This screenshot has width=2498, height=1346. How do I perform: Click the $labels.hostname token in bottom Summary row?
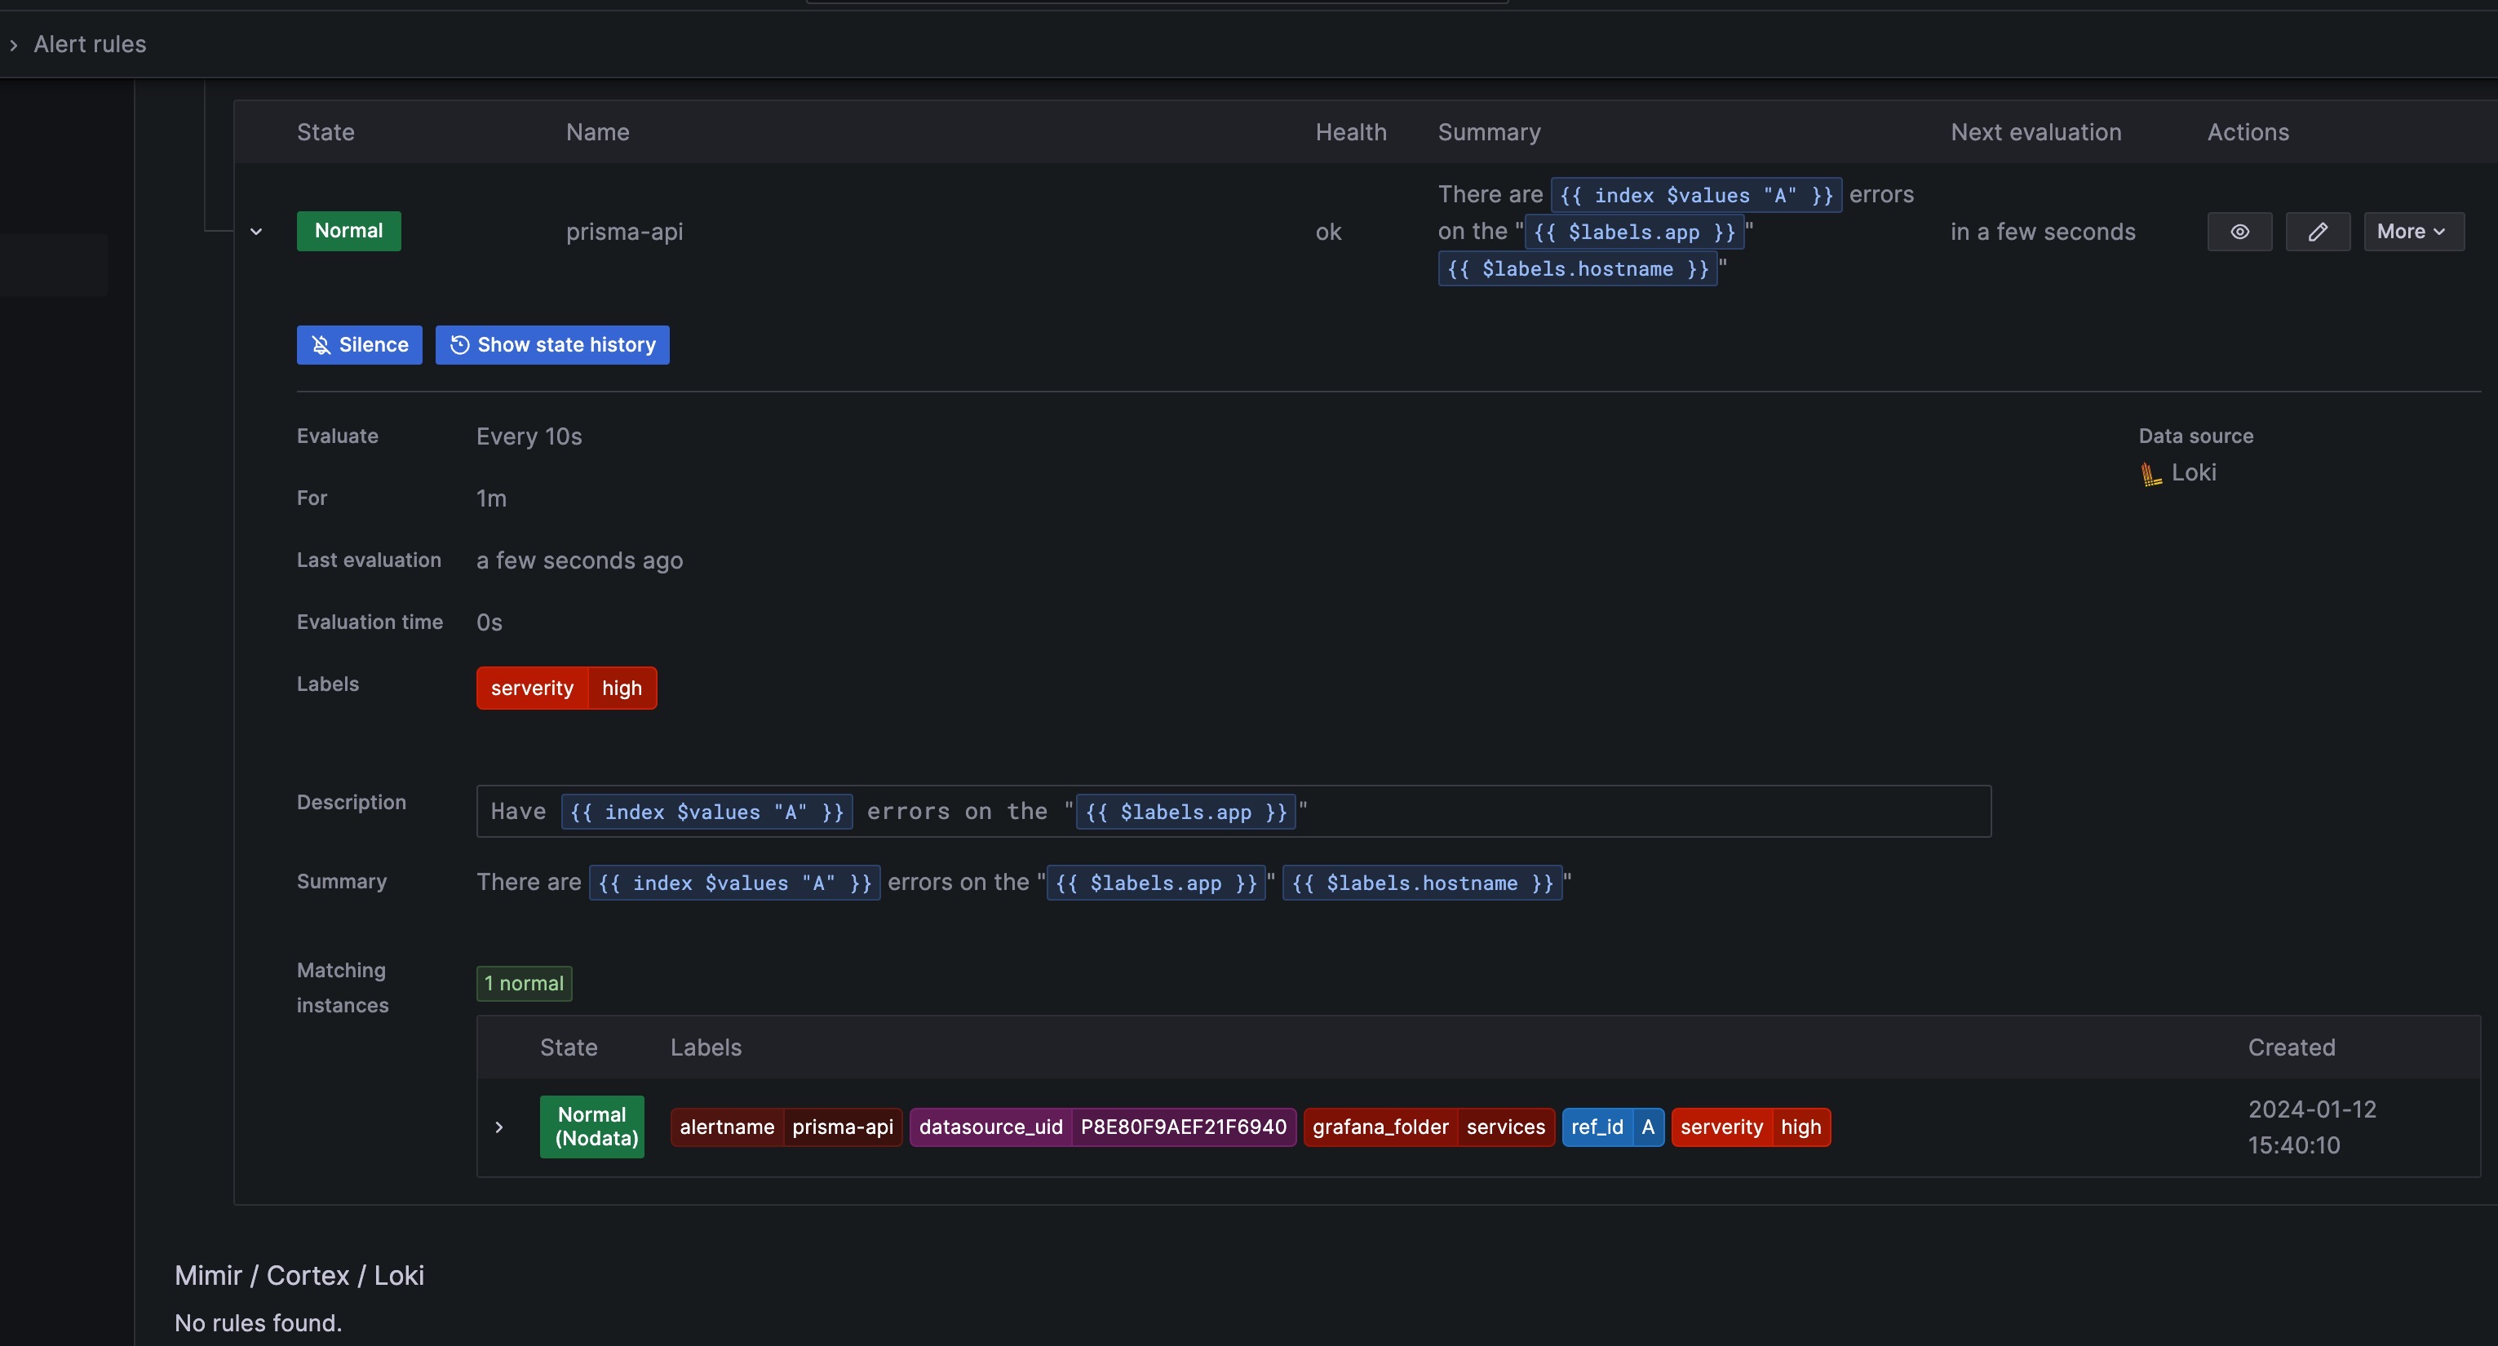click(x=1422, y=883)
